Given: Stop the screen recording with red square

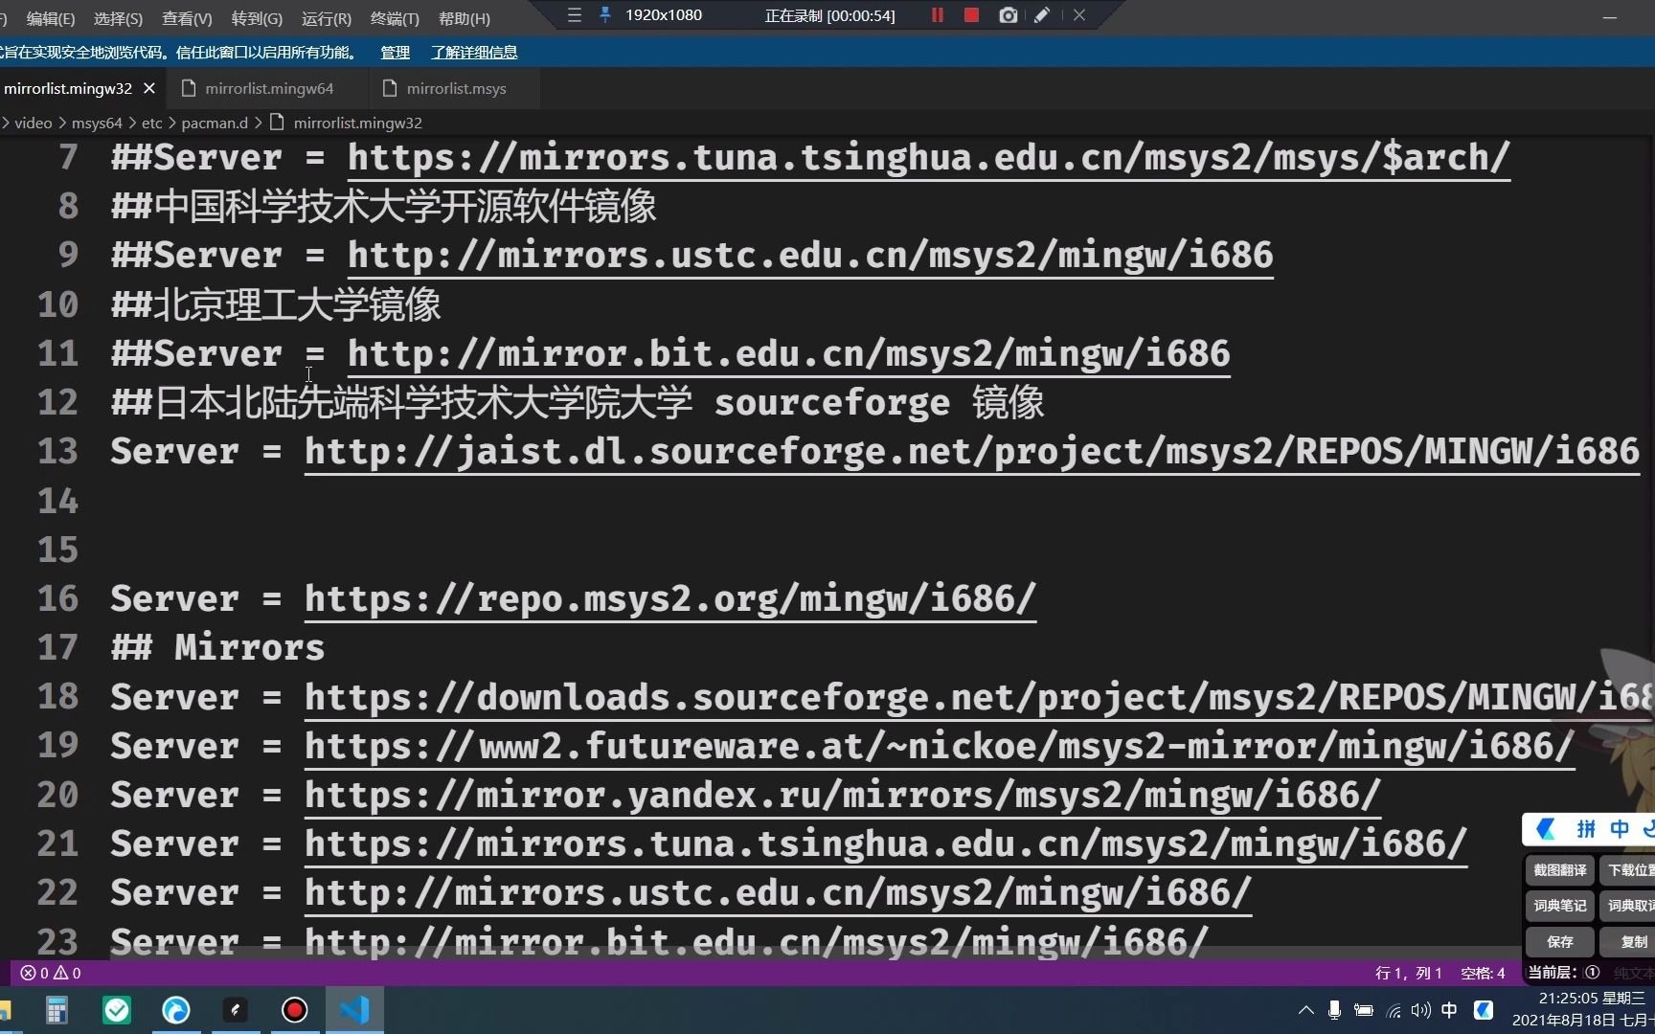Looking at the screenshot, I should click(x=971, y=15).
